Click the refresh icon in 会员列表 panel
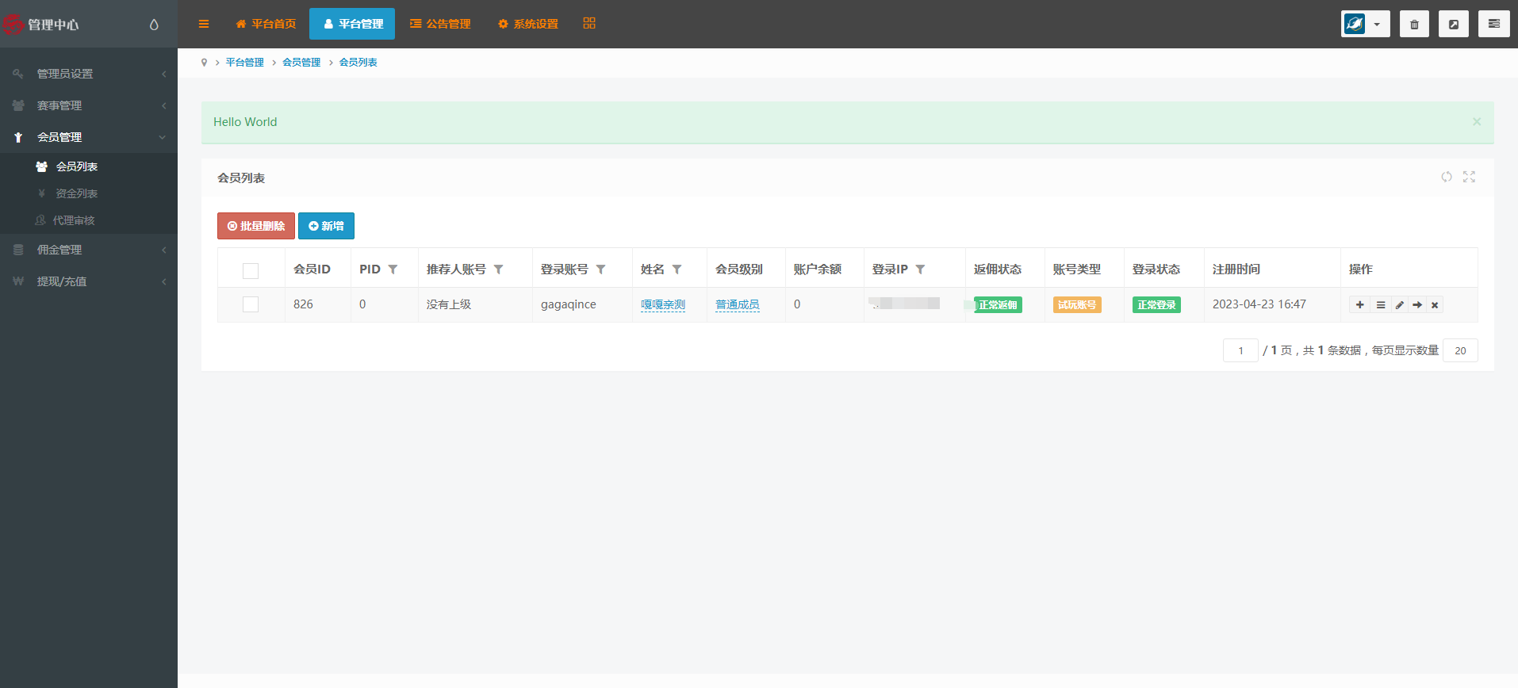This screenshot has width=1518, height=688. tap(1447, 177)
